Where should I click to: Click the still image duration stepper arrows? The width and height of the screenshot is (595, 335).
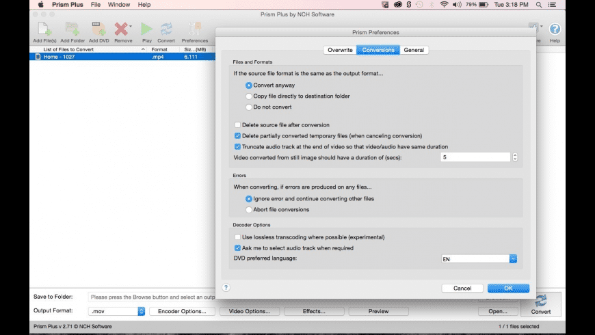click(515, 157)
